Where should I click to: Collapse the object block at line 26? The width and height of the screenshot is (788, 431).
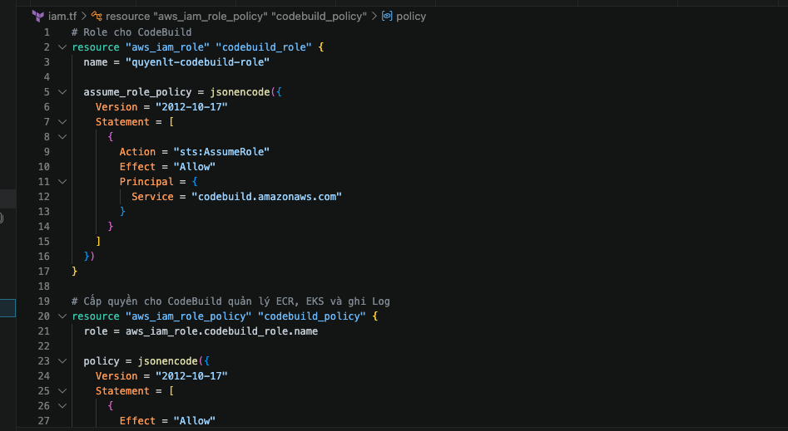coord(62,406)
